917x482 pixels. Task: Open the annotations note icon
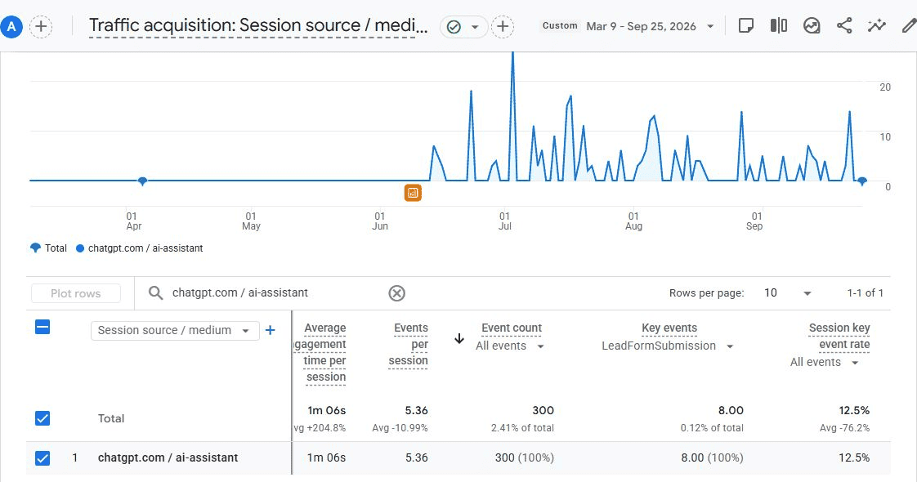745,25
